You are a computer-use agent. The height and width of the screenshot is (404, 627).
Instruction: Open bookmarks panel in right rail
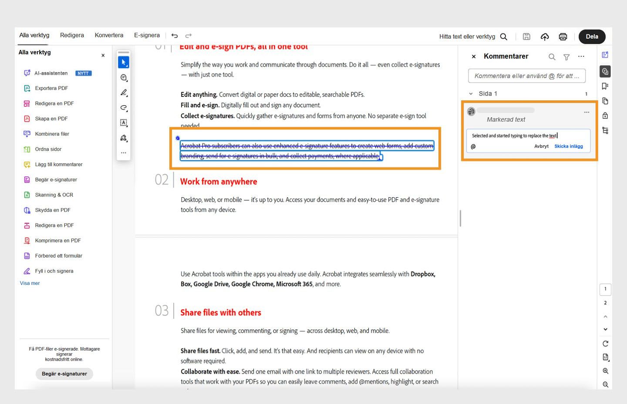coord(605,86)
